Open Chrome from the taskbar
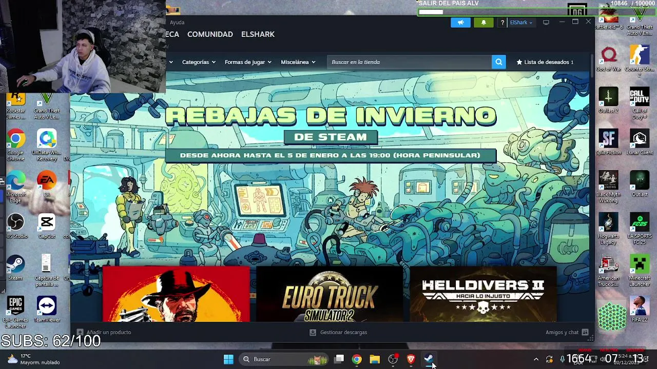657x369 pixels. (357, 359)
